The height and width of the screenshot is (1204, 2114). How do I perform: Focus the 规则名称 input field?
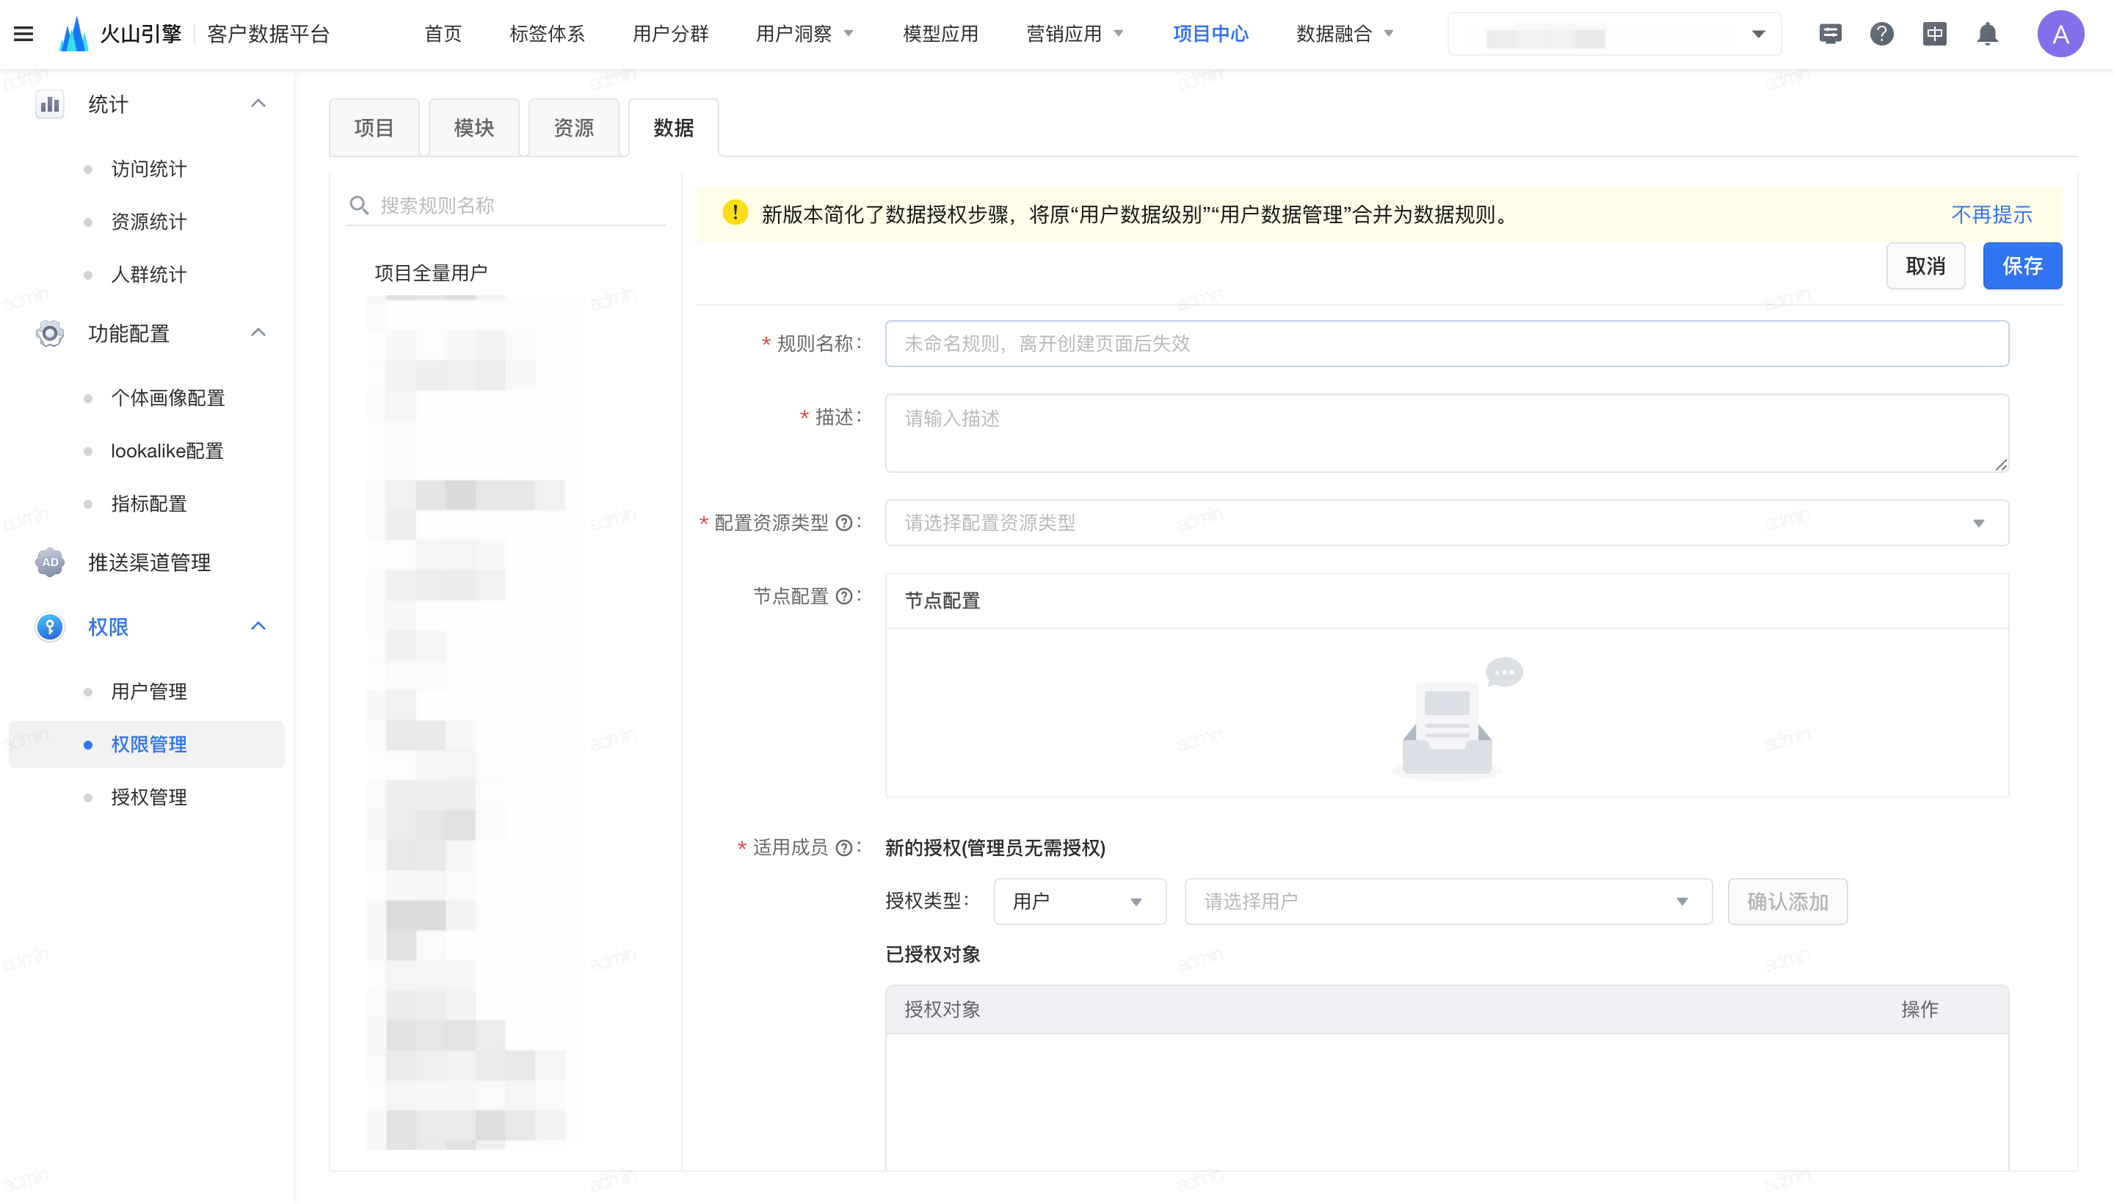tap(1447, 343)
